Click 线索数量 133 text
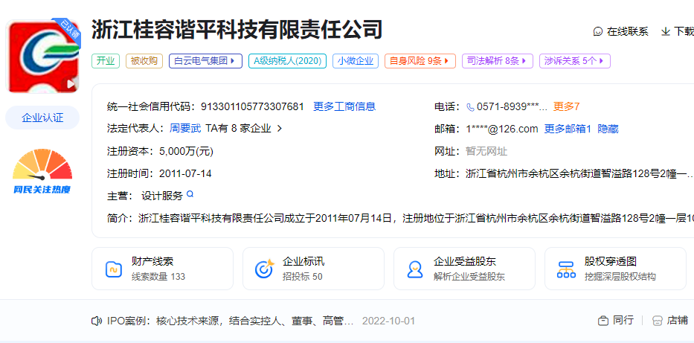Viewport: 694px width, 343px height. pos(158,277)
